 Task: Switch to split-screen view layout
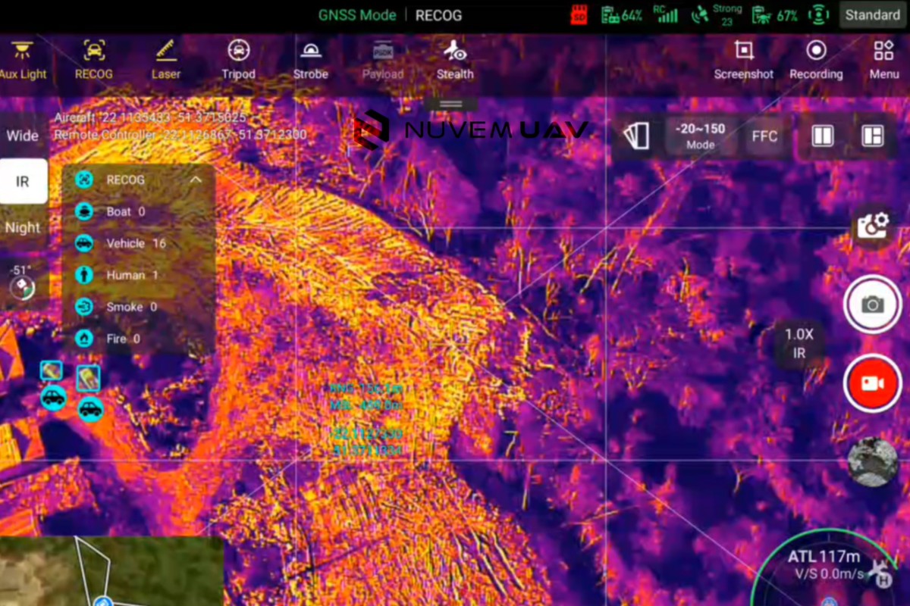pyautogui.click(x=822, y=136)
